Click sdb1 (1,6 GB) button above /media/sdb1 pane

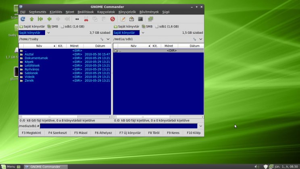[x=167, y=27]
